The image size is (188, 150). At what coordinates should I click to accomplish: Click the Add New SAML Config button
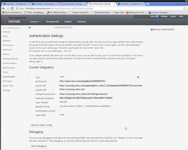[x=42, y=125]
